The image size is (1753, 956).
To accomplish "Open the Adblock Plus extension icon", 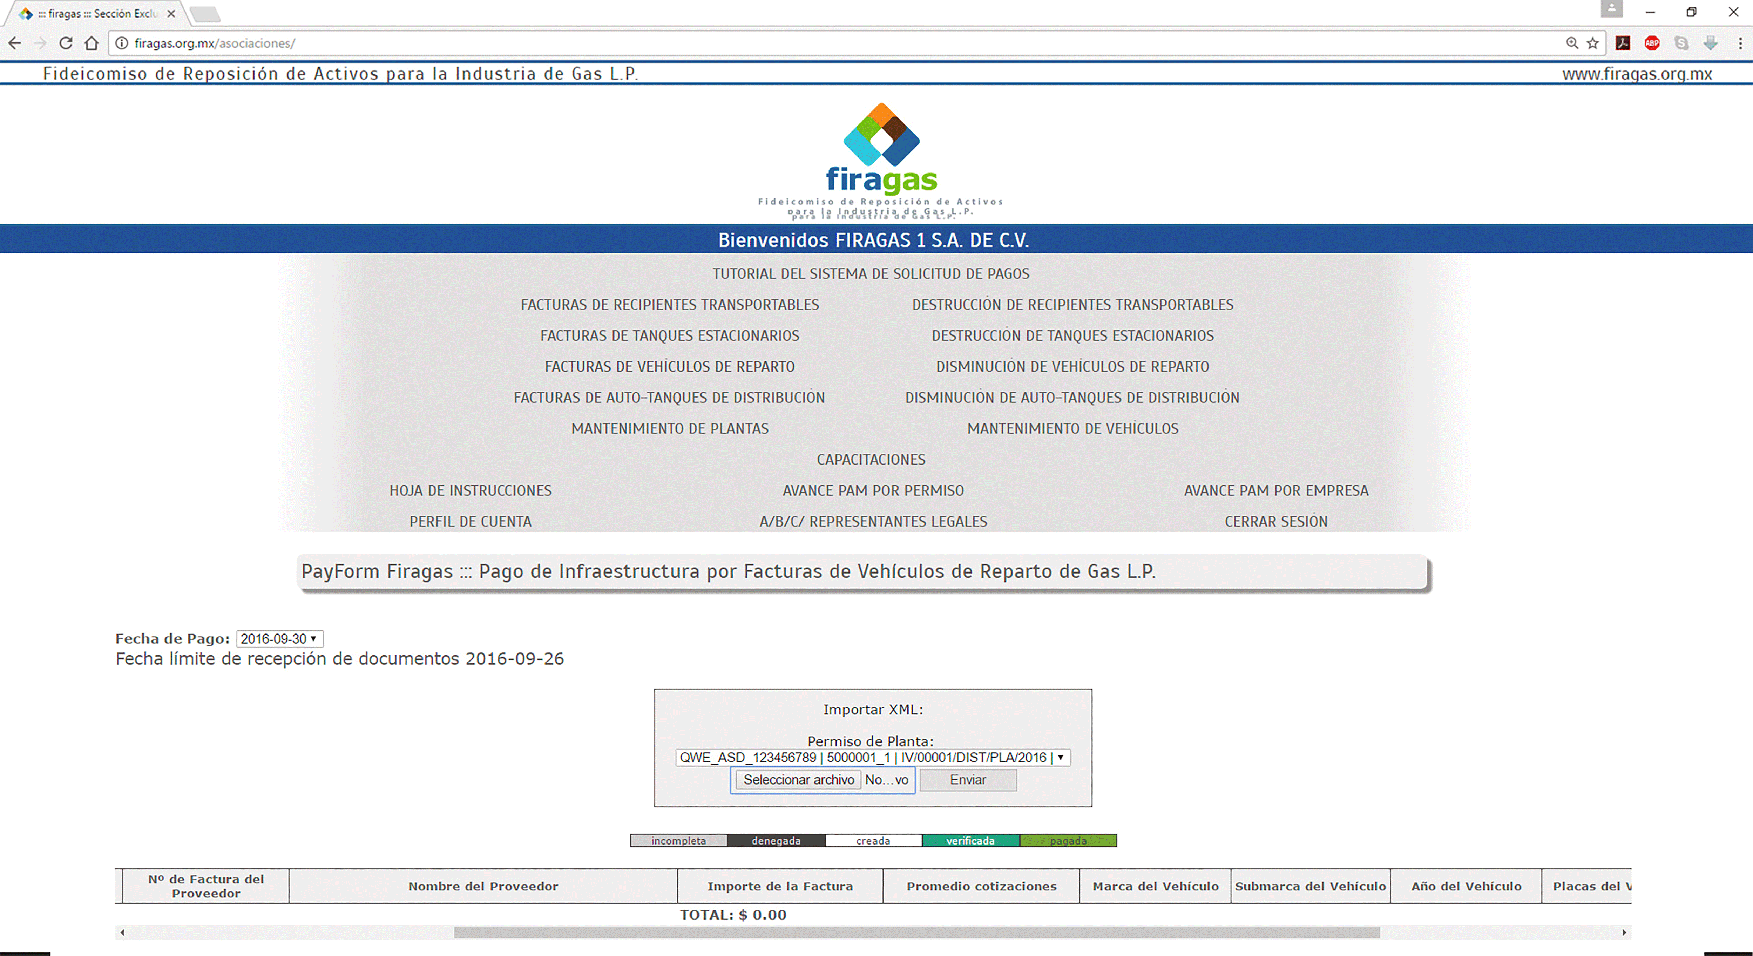I will pyautogui.click(x=1652, y=43).
